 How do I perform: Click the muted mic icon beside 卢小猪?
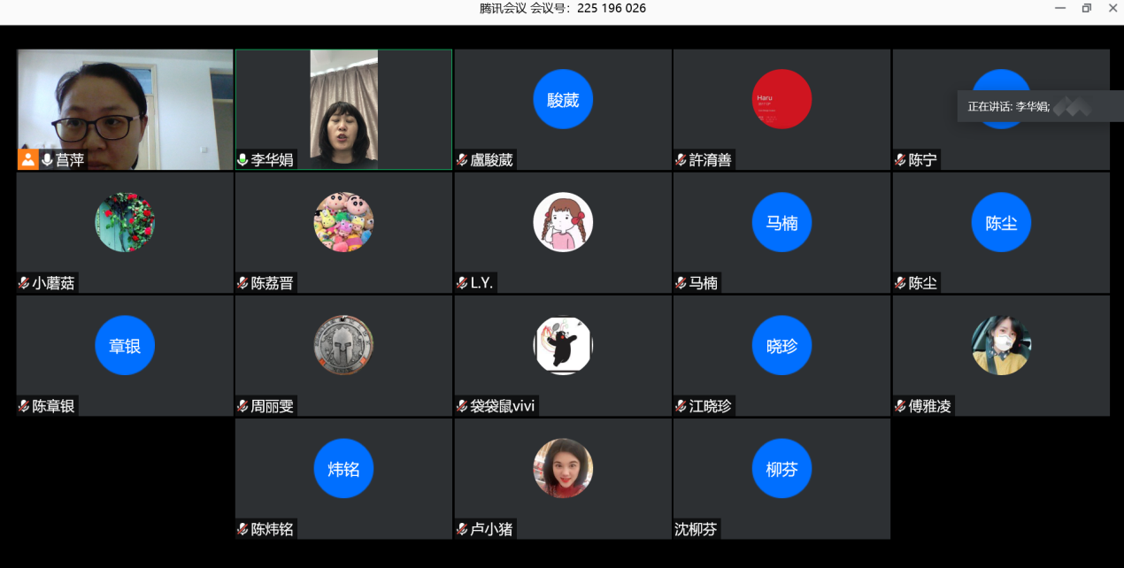(461, 529)
